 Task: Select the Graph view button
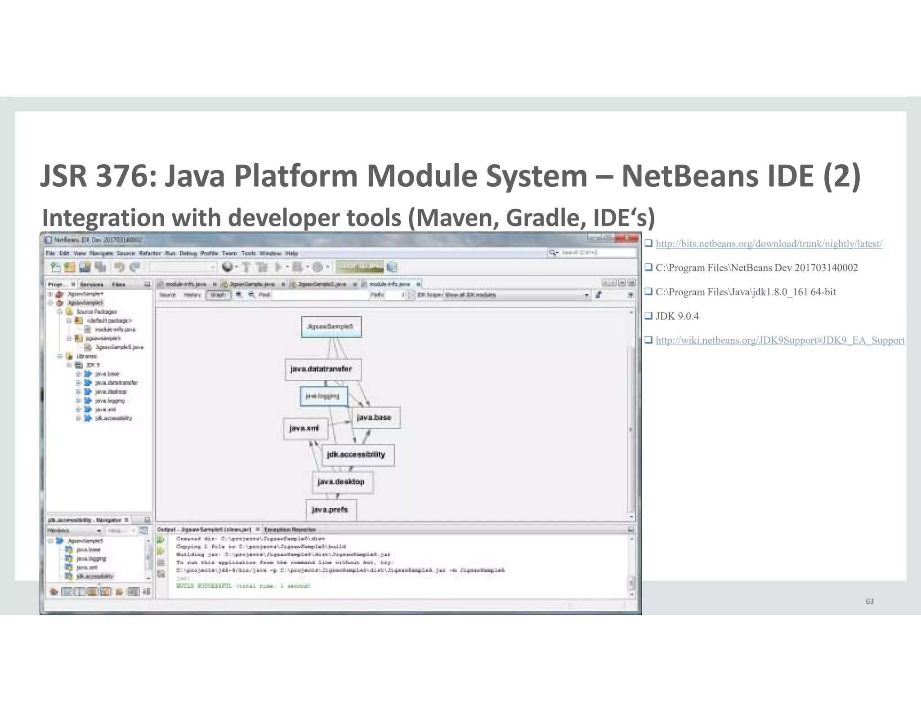pyautogui.click(x=218, y=295)
